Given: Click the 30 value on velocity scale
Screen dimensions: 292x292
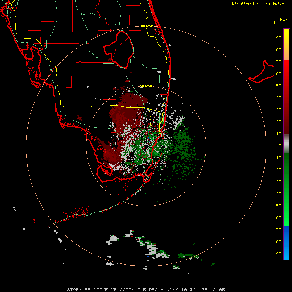Looking at the screenshot, I should pyautogui.click(x=279, y=110).
